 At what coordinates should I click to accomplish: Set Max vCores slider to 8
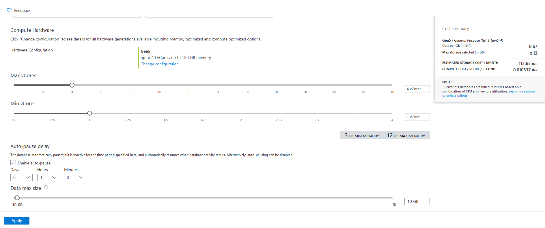click(x=130, y=85)
